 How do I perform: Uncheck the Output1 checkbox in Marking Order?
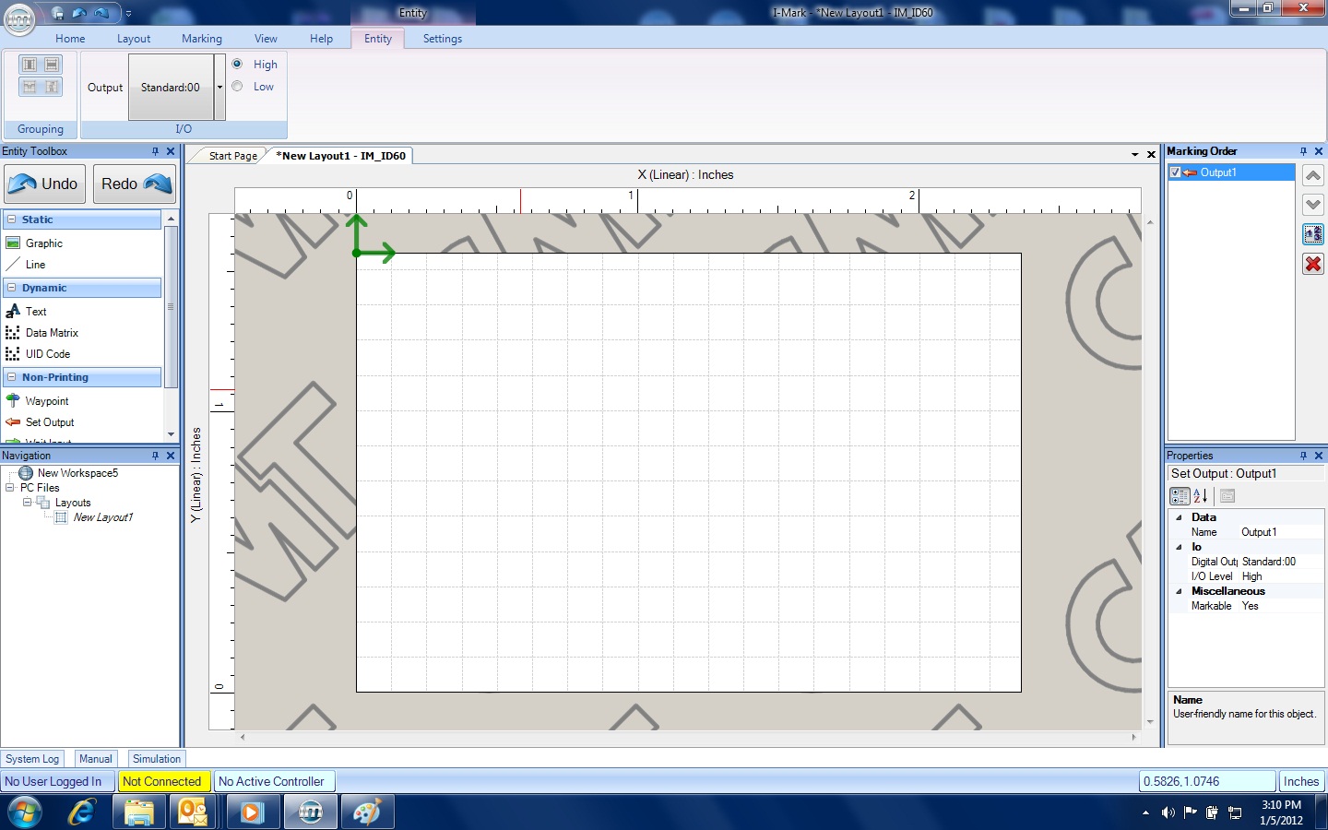coord(1175,172)
